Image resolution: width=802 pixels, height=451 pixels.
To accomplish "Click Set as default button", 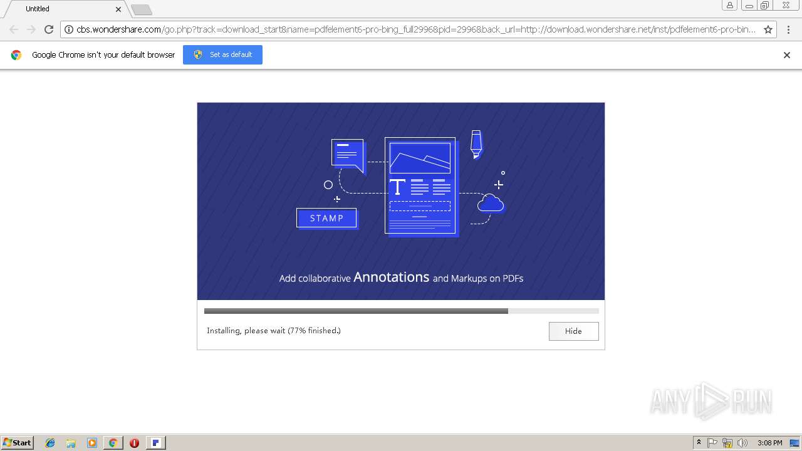I will (x=222, y=54).
